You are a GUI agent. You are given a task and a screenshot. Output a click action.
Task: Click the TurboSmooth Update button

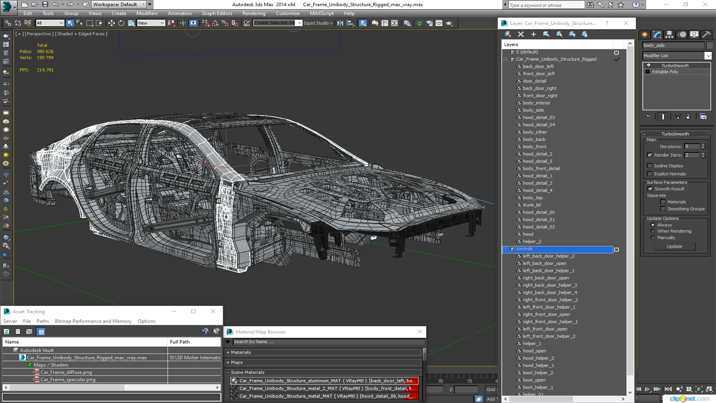tap(674, 246)
